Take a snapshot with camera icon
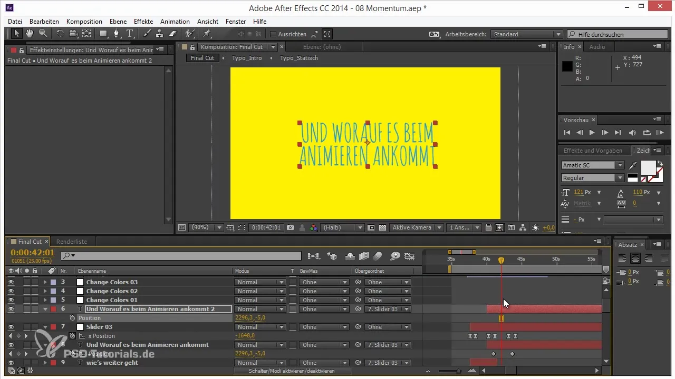Viewport: 675px width, 379px height. 290,228
